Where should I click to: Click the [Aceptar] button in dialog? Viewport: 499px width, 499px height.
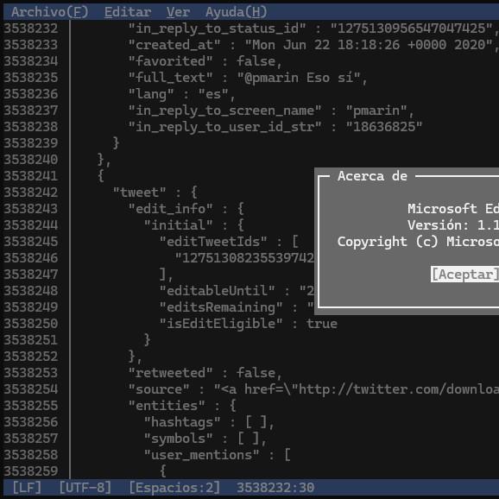tap(464, 275)
